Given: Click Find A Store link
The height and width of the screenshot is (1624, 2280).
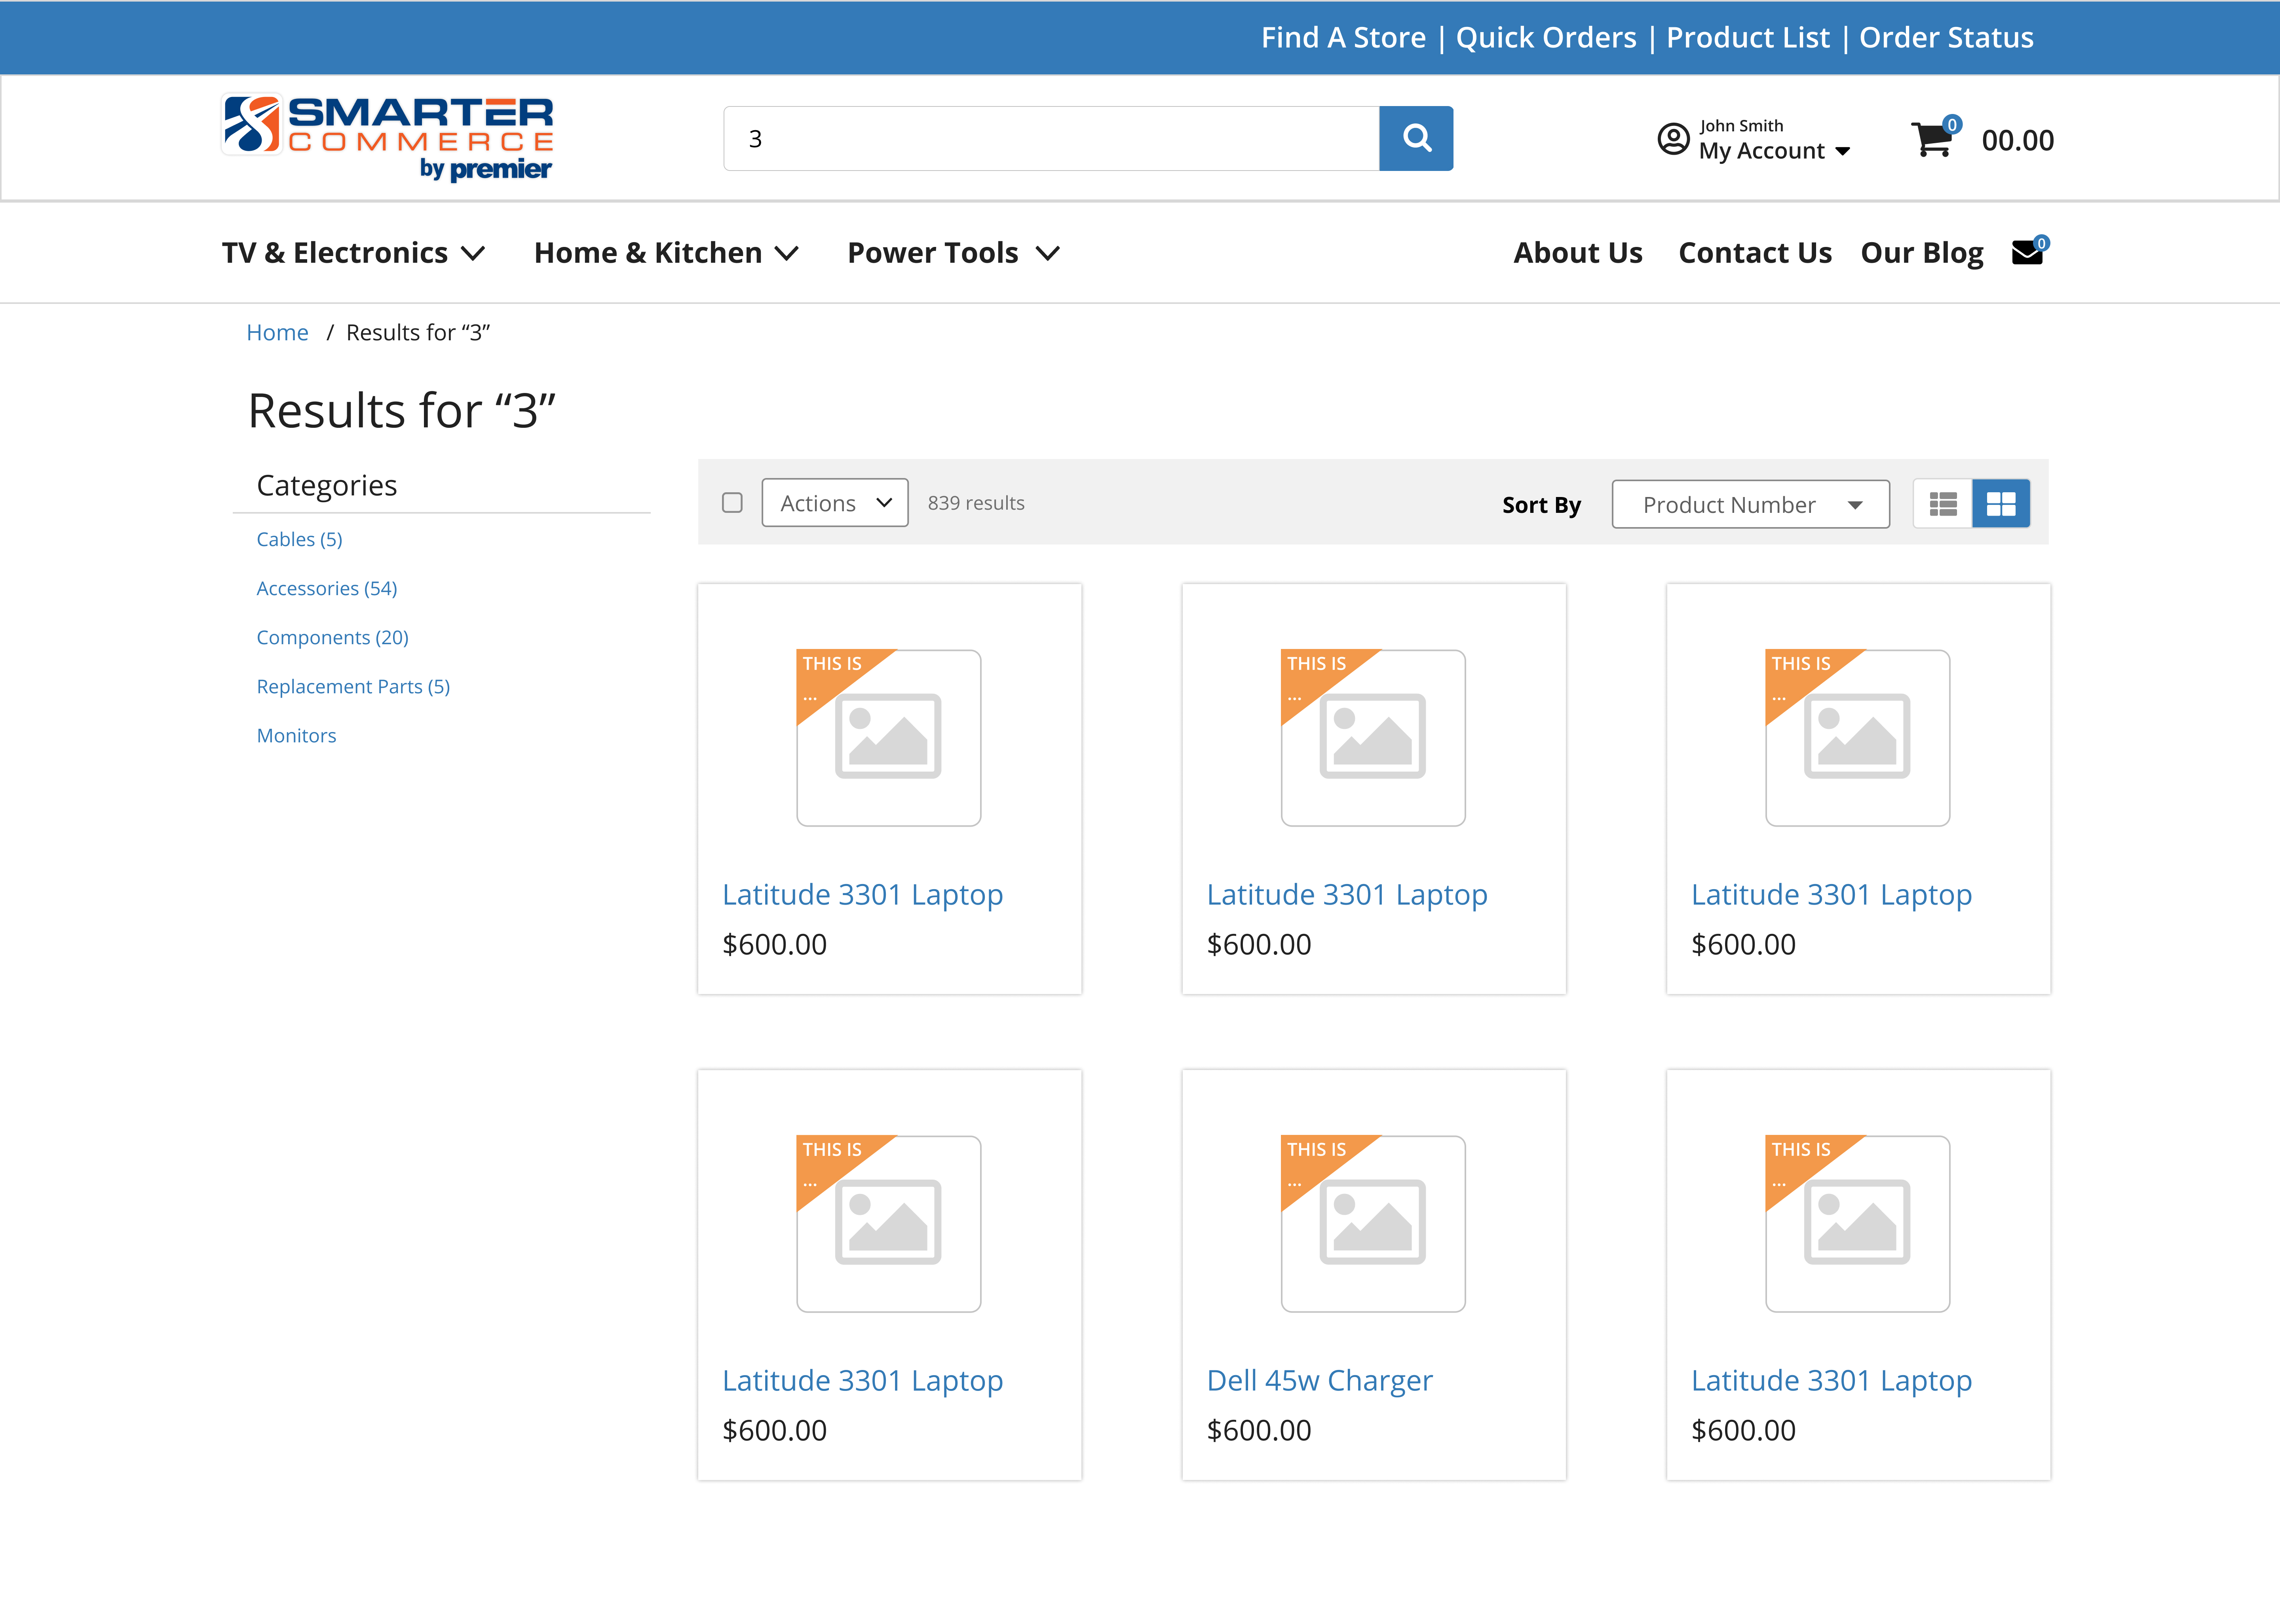Looking at the screenshot, I should pyautogui.click(x=1343, y=38).
